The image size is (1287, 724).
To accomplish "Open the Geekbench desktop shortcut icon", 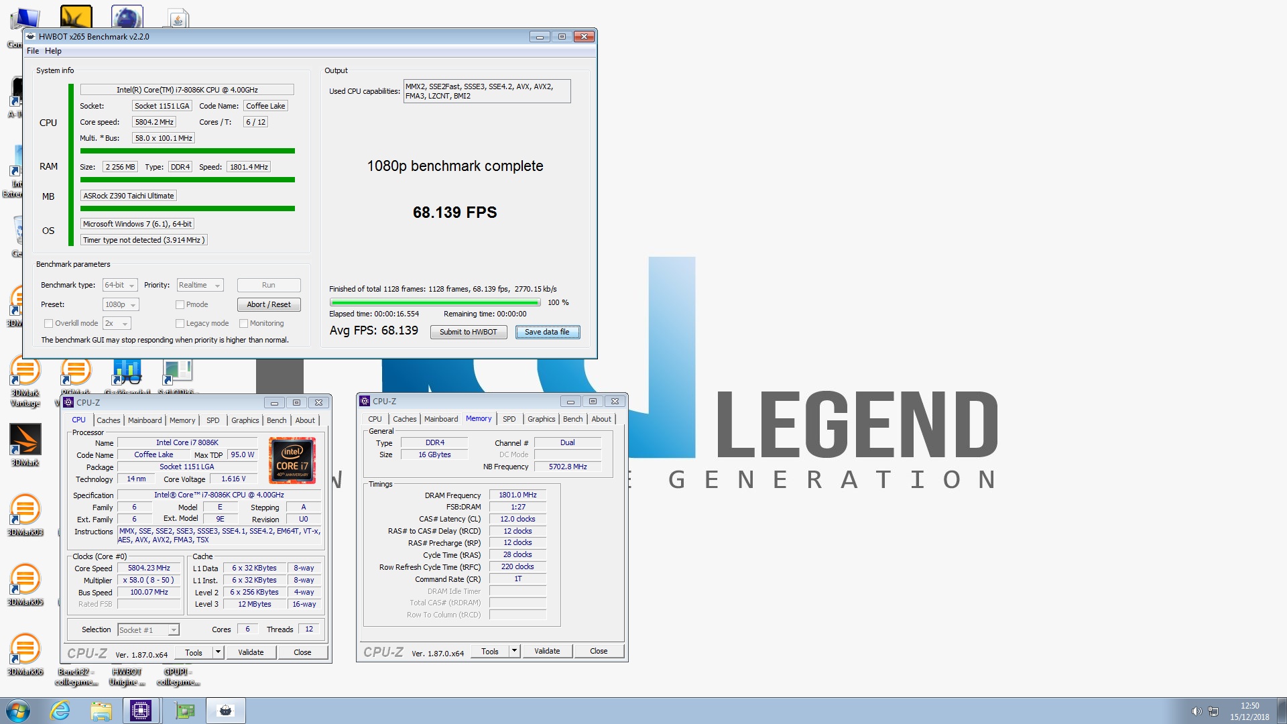I will click(127, 377).
